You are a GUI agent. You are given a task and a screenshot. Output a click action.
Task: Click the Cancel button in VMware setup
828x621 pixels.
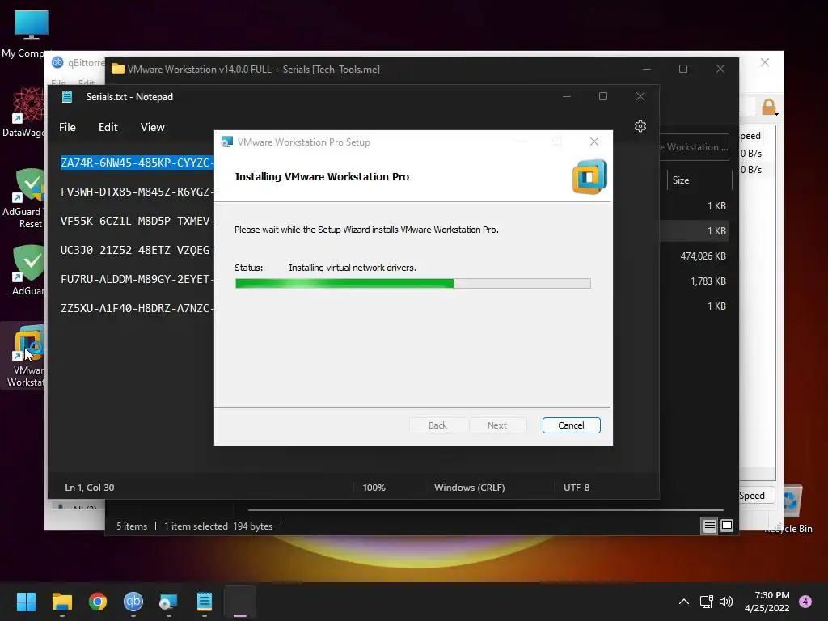pos(571,425)
